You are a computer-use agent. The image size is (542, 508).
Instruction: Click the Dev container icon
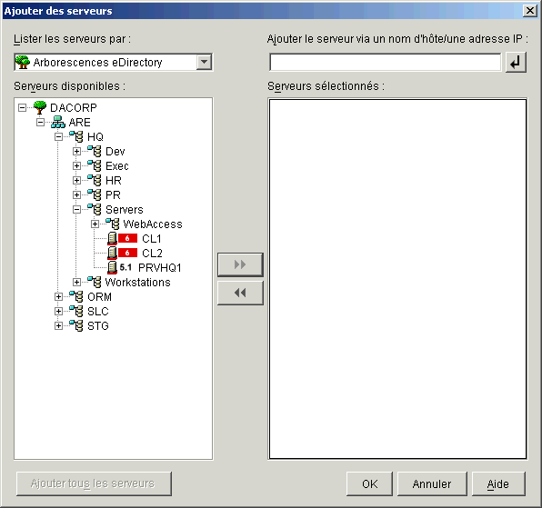[x=95, y=151]
